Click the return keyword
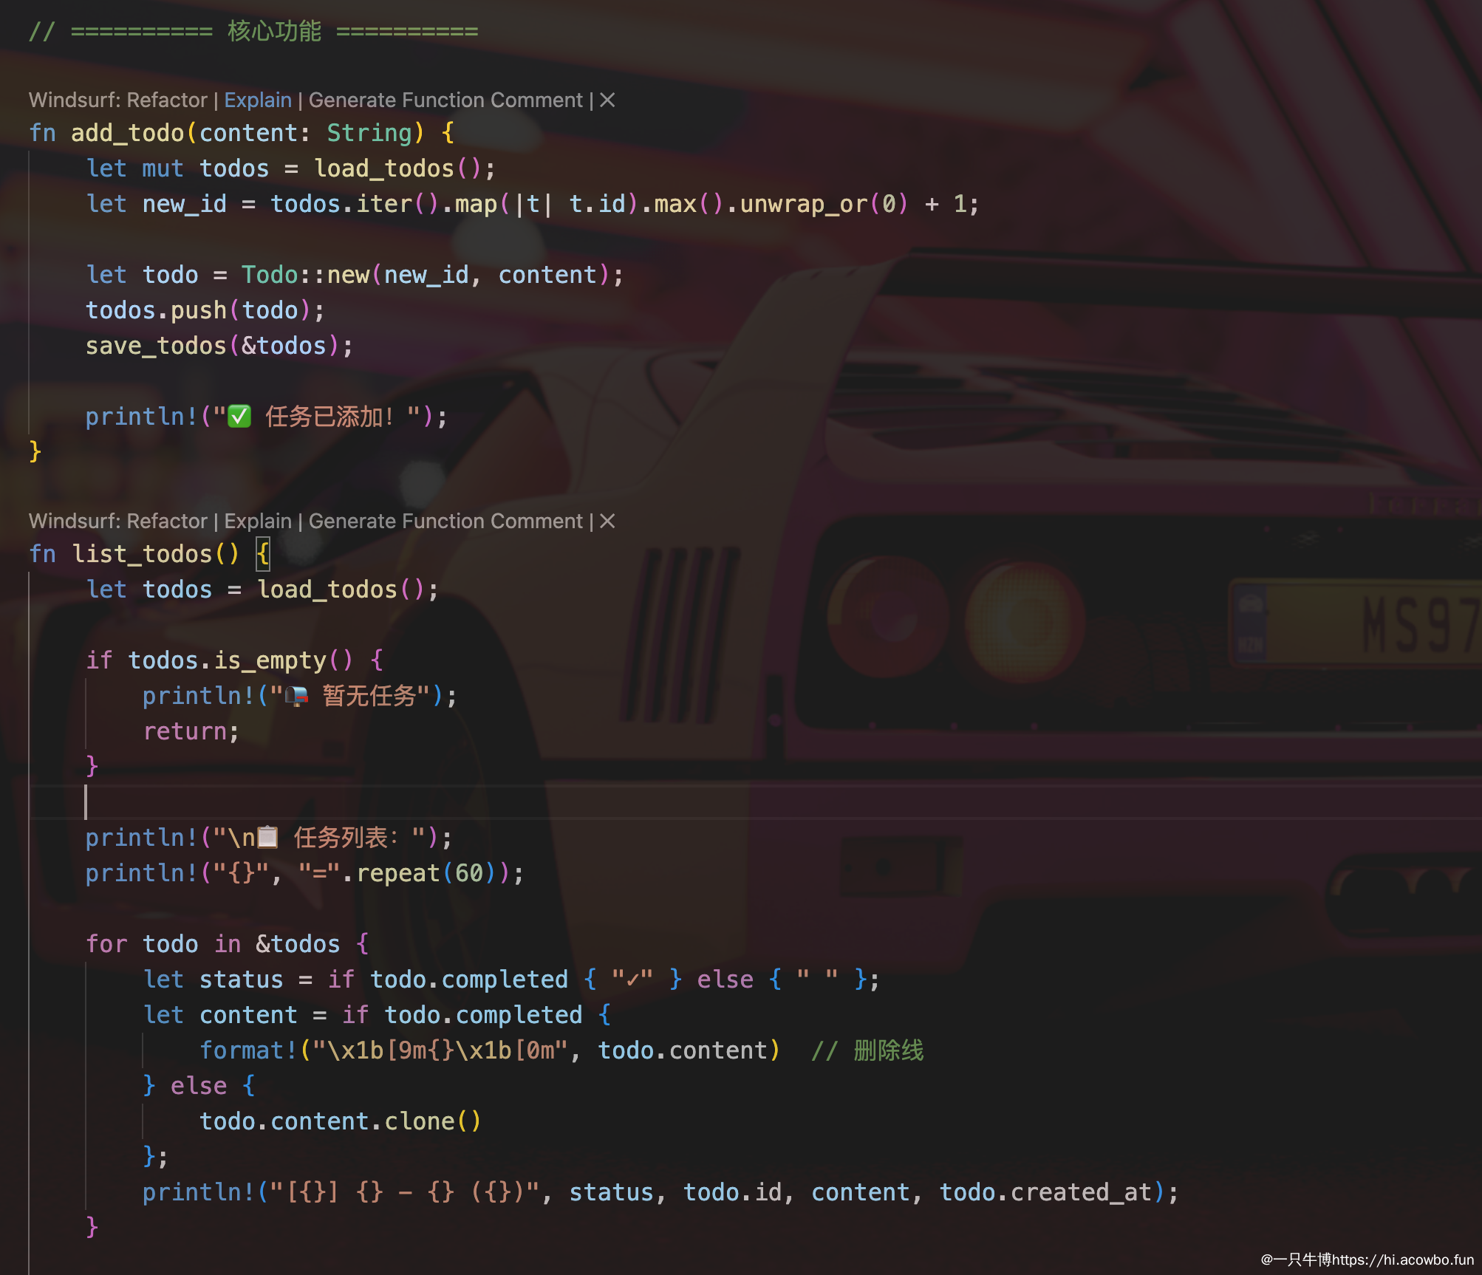This screenshot has width=1482, height=1275. pos(185,731)
